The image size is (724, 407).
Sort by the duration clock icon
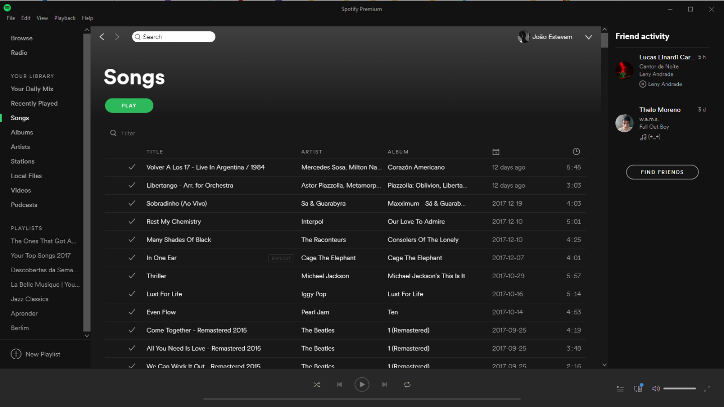coord(576,151)
